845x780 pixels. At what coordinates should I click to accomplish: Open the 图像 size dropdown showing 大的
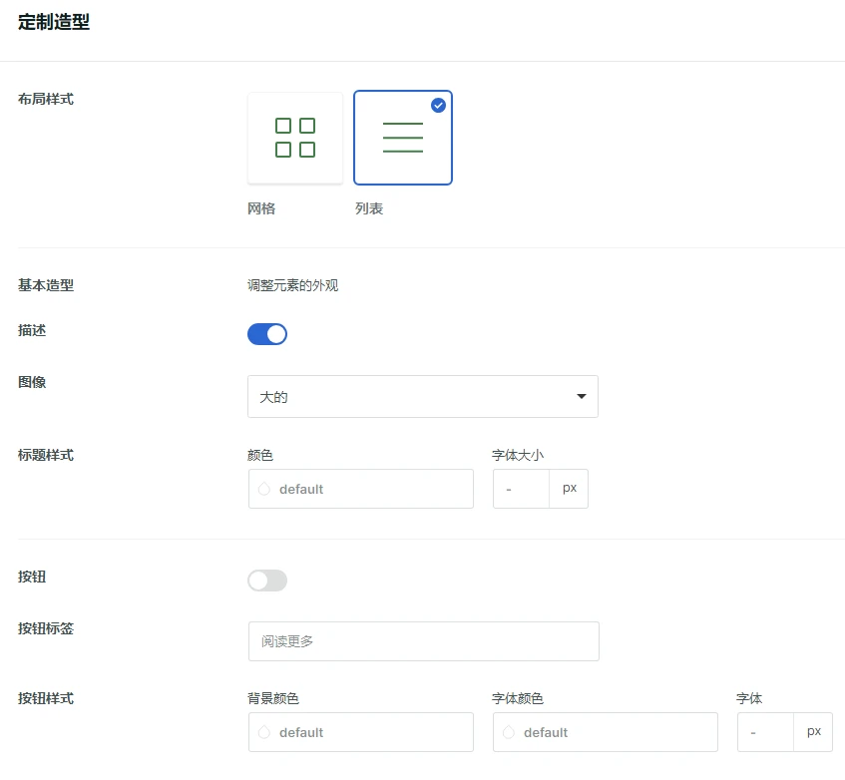(422, 396)
